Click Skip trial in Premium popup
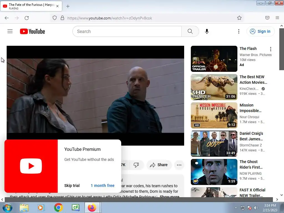Screen dimensions: 284x213 (x=72, y=186)
